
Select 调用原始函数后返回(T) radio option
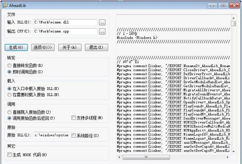pyautogui.click(x=9, y=118)
